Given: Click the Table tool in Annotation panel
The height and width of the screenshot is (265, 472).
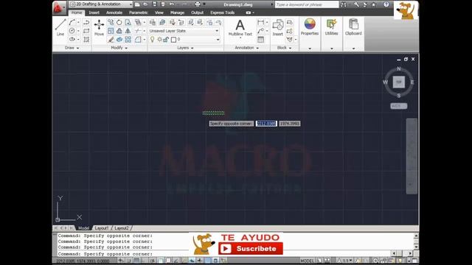Looking at the screenshot, I should [260, 39].
